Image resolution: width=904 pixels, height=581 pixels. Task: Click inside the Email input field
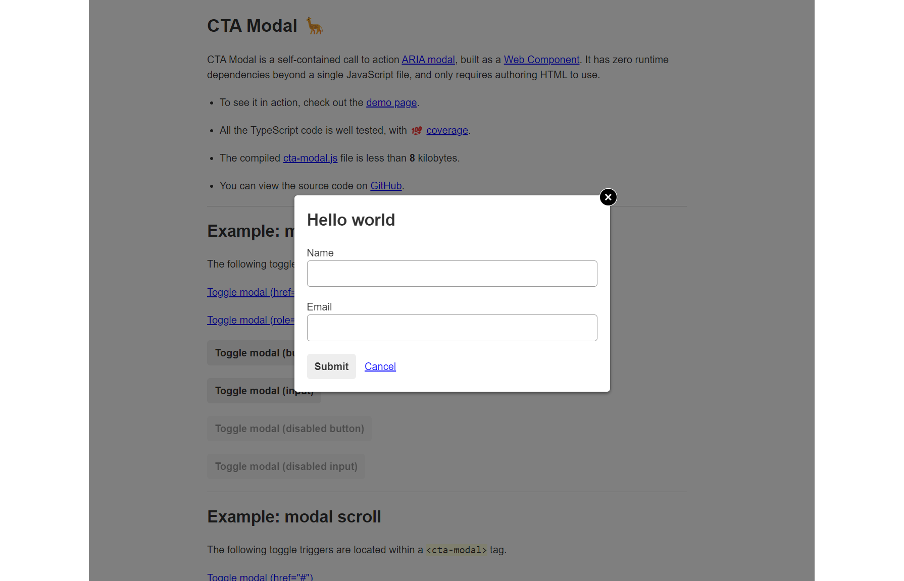tap(451, 328)
